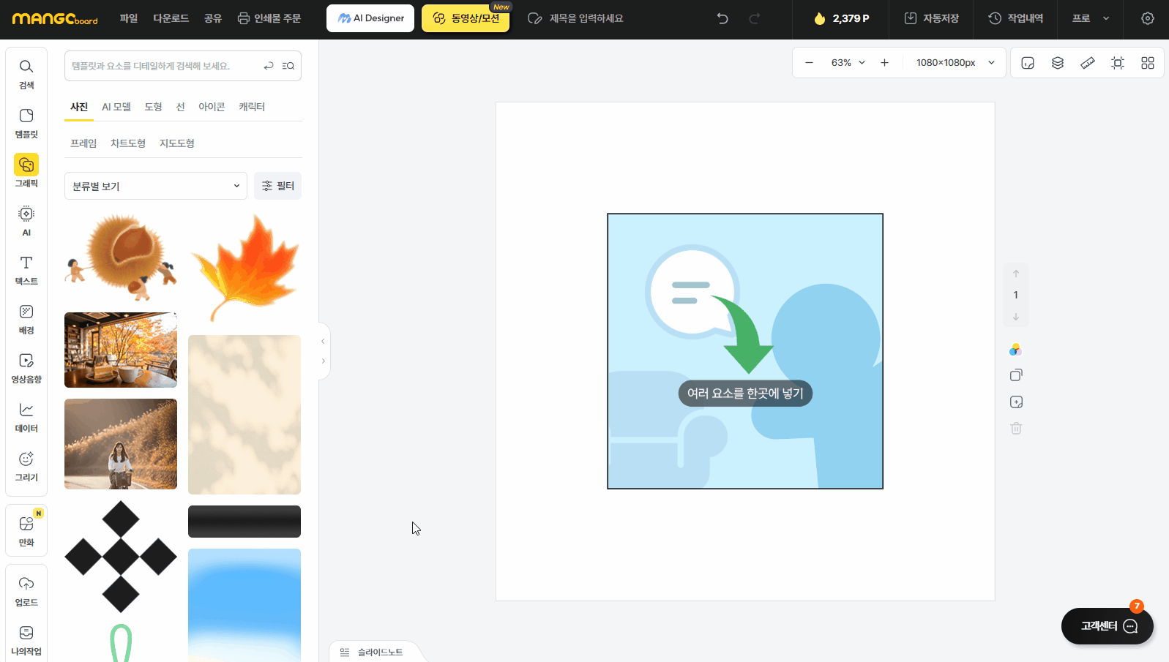This screenshot has height=662, width=1169.
Task: Add a new page with plus icon
Action: click(x=1016, y=402)
